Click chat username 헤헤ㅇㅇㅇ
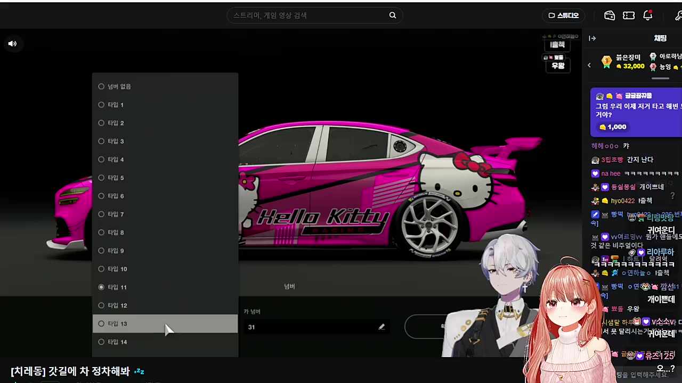 coord(605,146)
